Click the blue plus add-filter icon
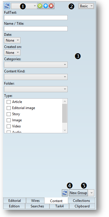109x217 pixels. pos(46,6)
